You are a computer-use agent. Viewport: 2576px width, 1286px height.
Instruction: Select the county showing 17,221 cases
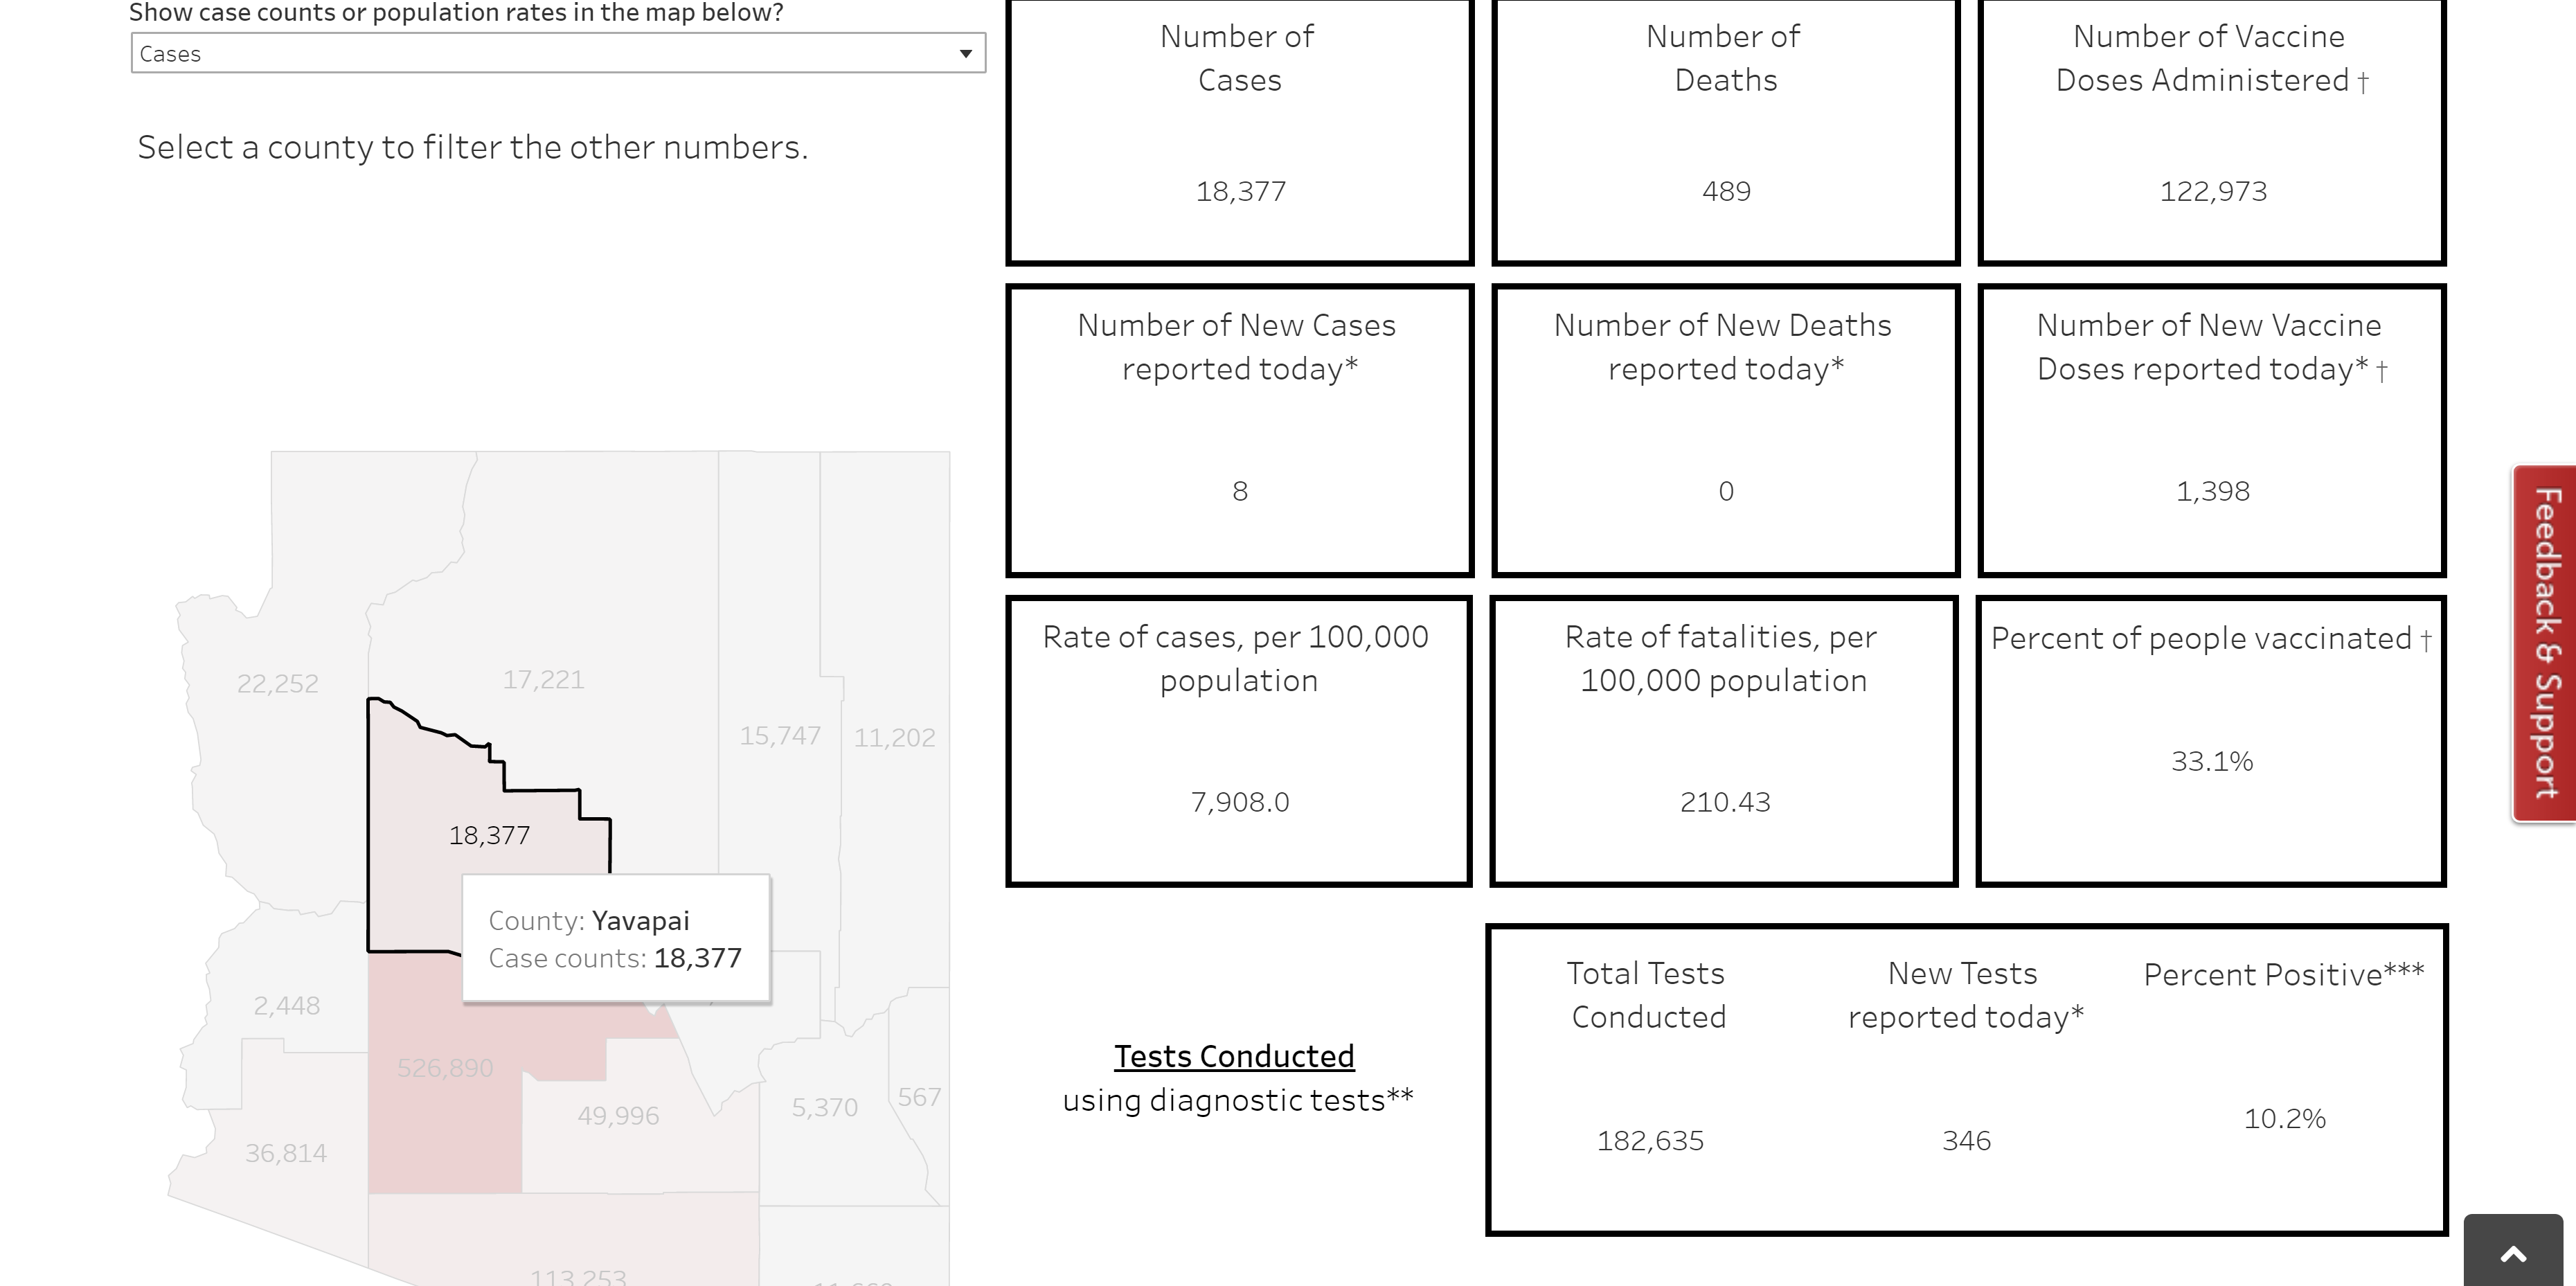pos(543,680)
